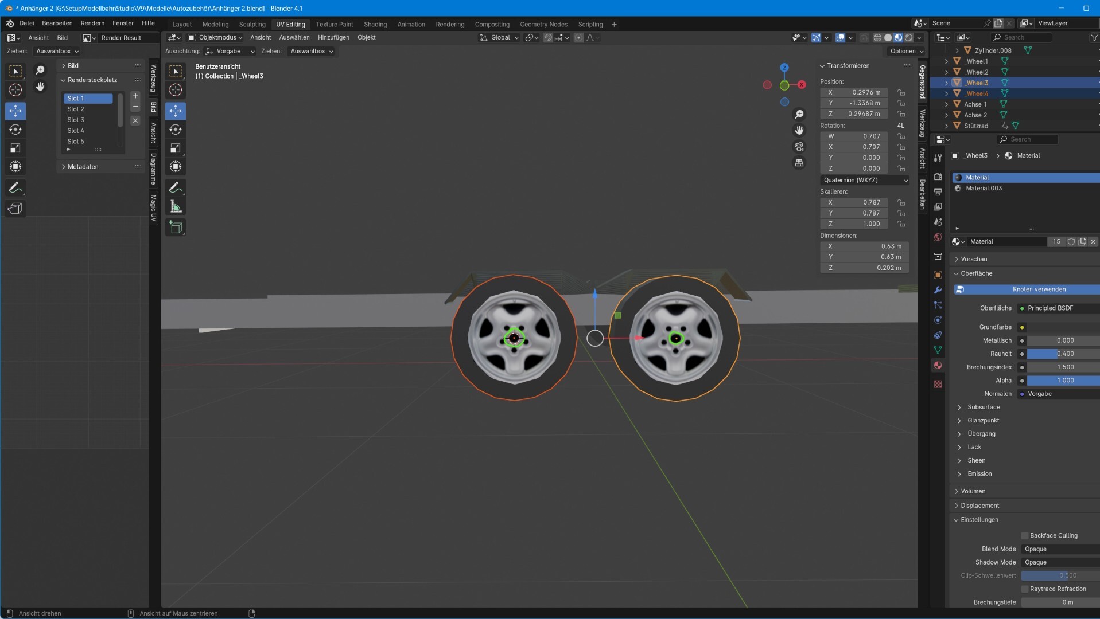Screen dimensions: 1100x619
Task: Open the View Layer properties tab icon
Action: 938,206
